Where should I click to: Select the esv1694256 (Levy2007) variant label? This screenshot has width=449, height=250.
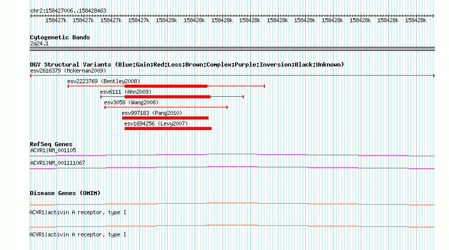tap(156, 123)
